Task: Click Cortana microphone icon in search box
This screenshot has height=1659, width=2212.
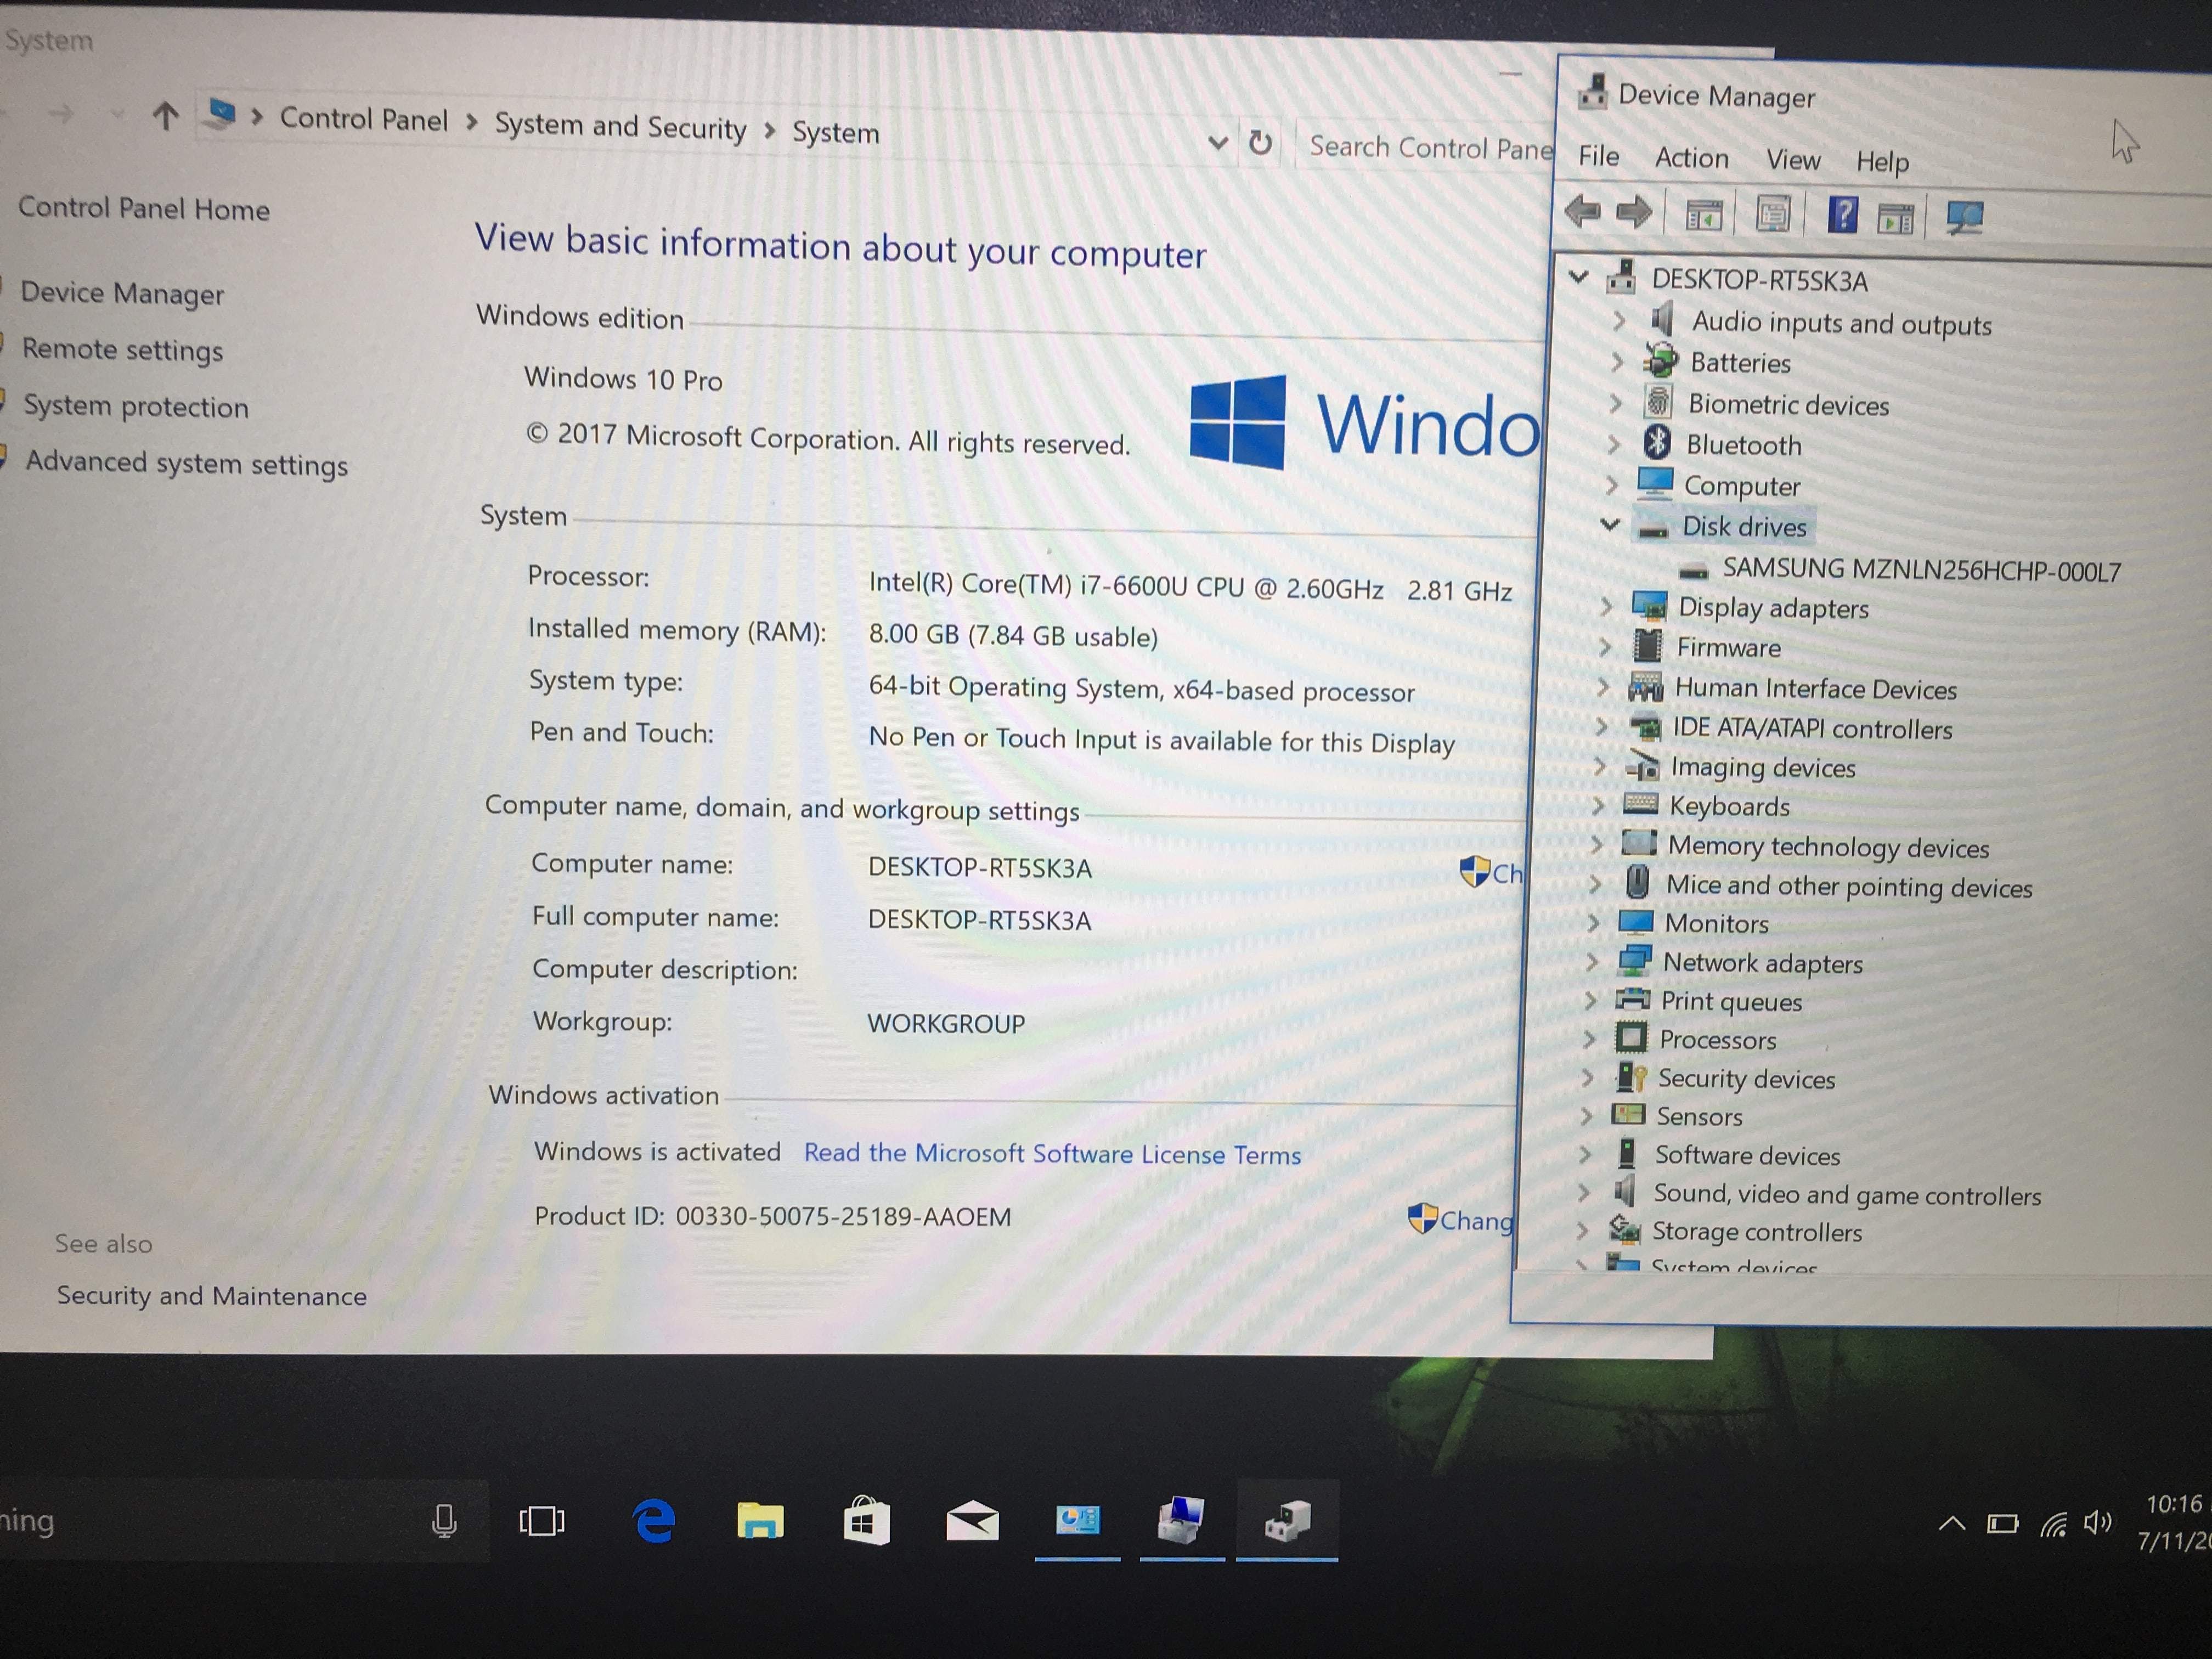Action: tap(444, 1521)
